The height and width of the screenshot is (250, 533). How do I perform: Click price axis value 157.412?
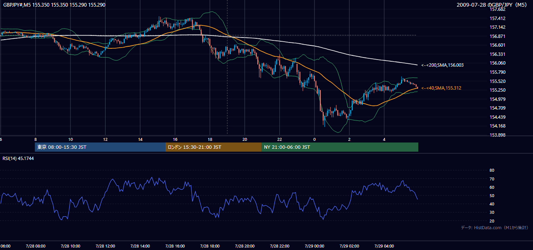pos(498,18)
